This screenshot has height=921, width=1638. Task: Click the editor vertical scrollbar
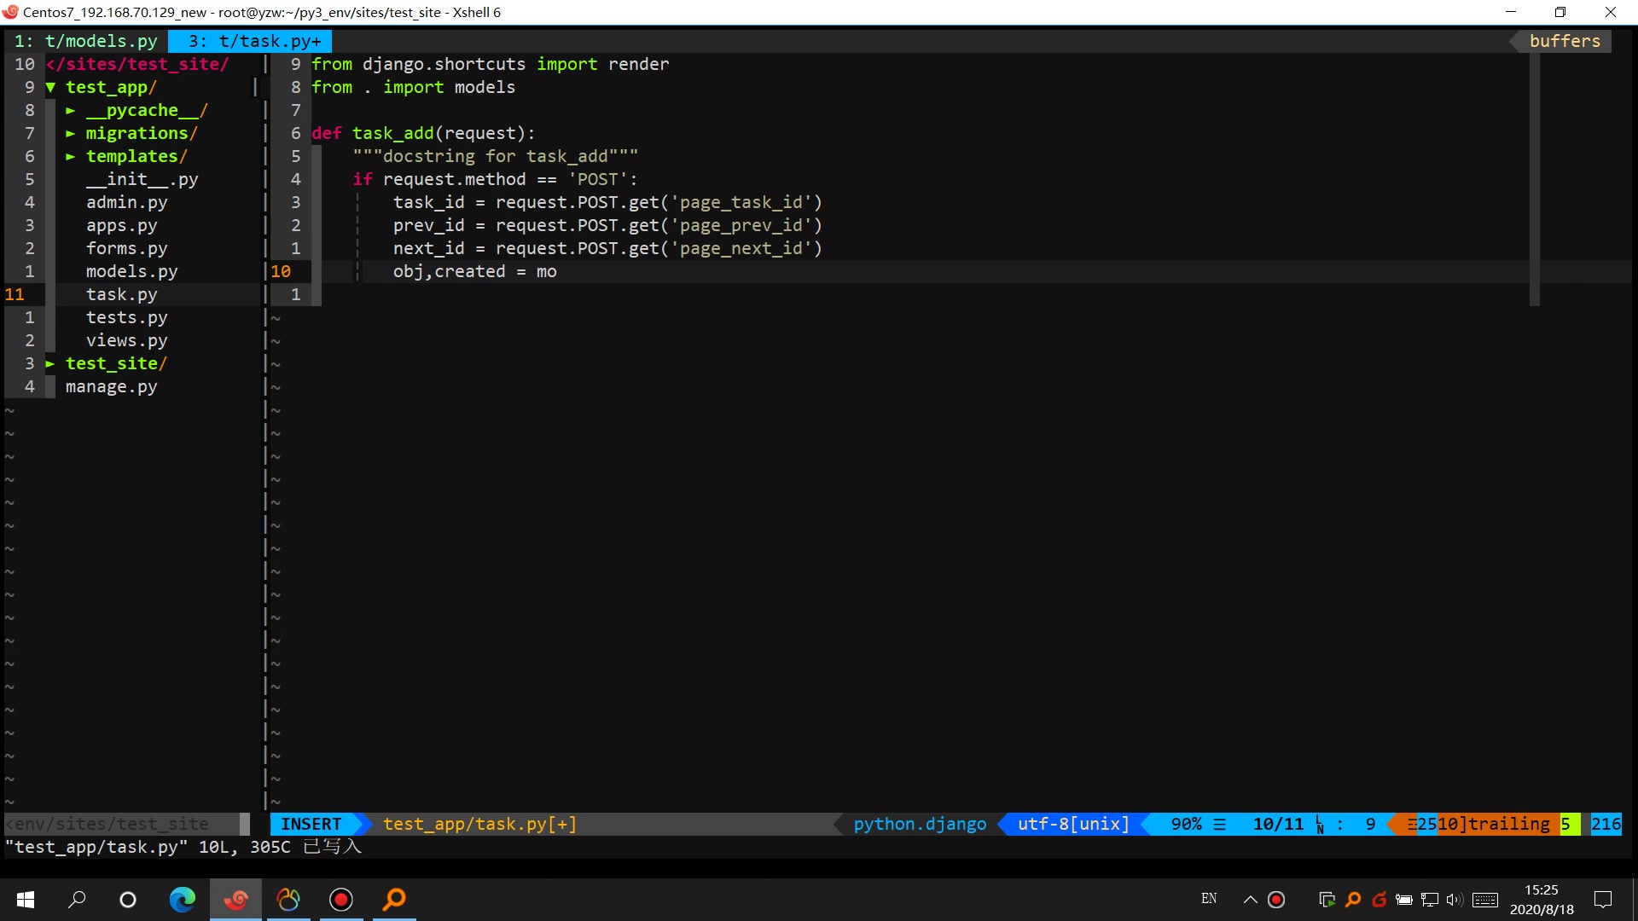point(1534,179)
